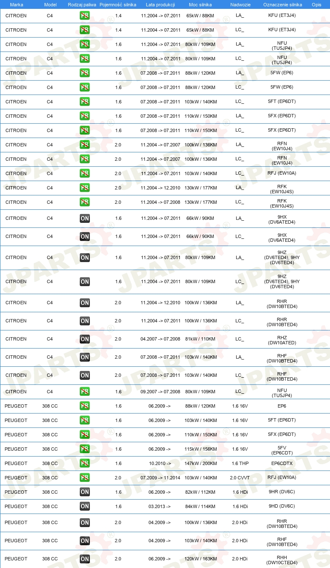Screen dimensions: 330x568
Task: Click the 07.2009 -> 11.2014 date cell
Action: pos(160,478)
